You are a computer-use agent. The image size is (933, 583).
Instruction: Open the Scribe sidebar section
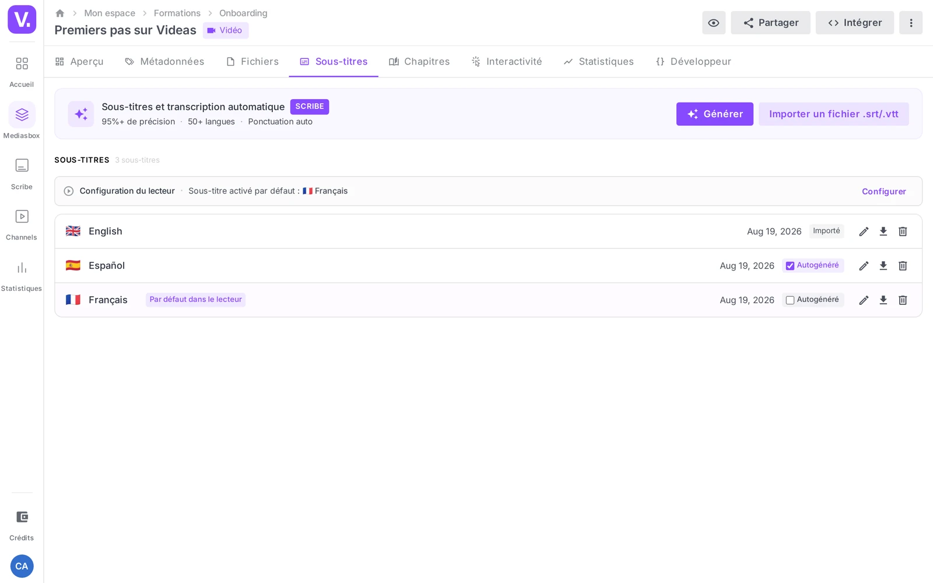(22, 173)
